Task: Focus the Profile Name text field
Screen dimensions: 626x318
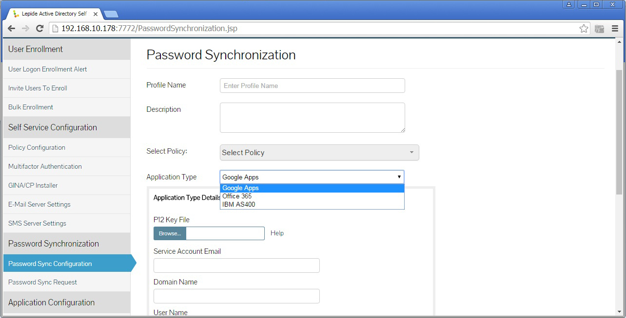Action: (312, 86)
